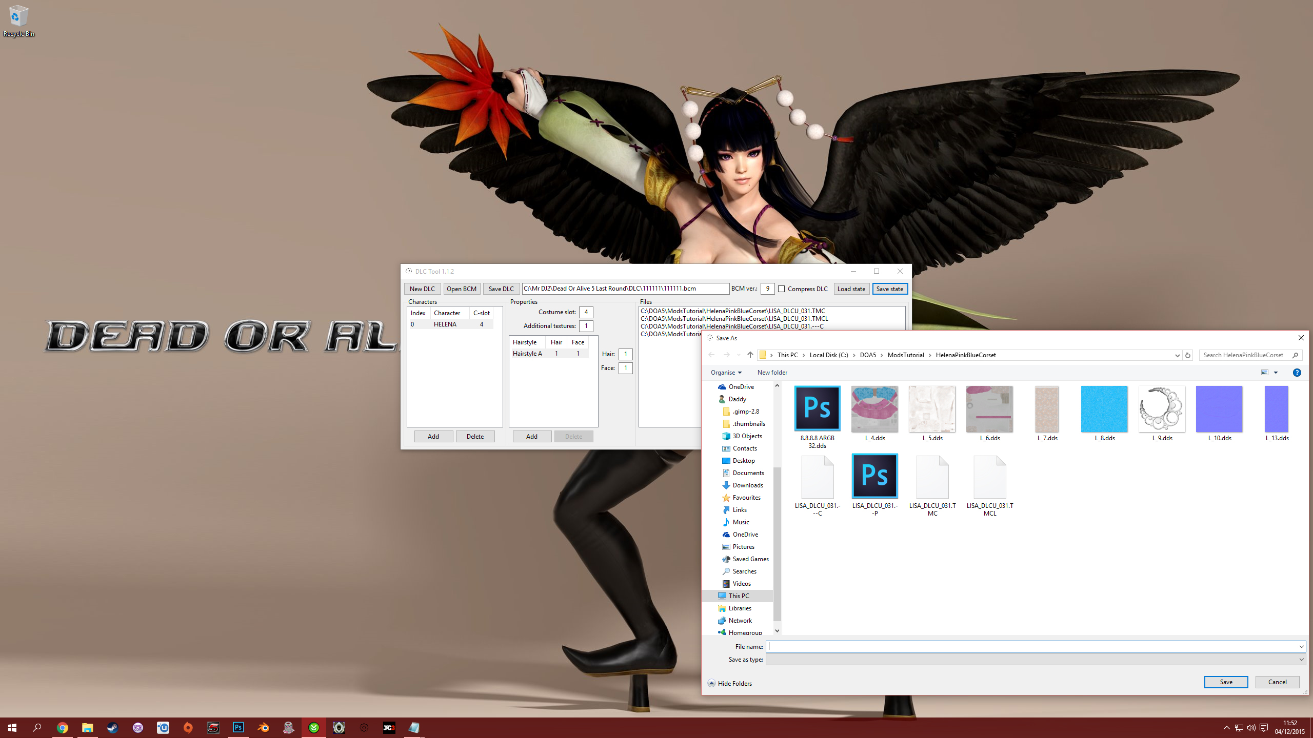
Task: Expand the address bar previous locations dropdown
Action: (1177, 355)
